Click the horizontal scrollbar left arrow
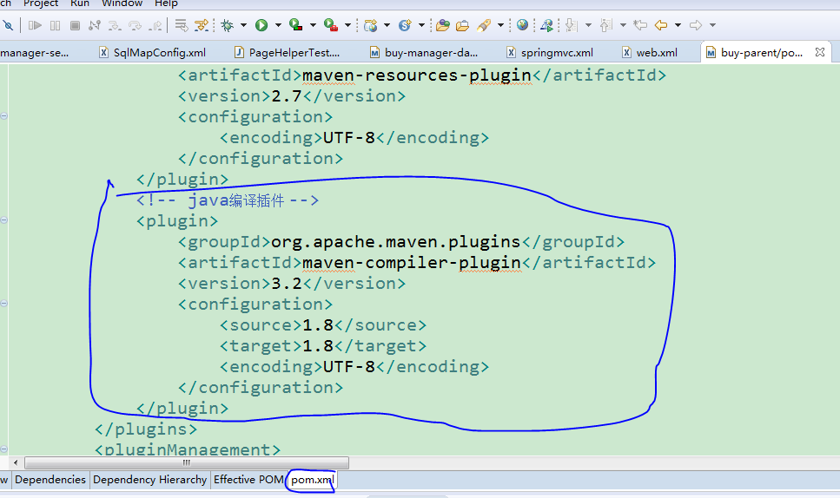The width and height of the screenshot is (840, 498). [16, 462]
